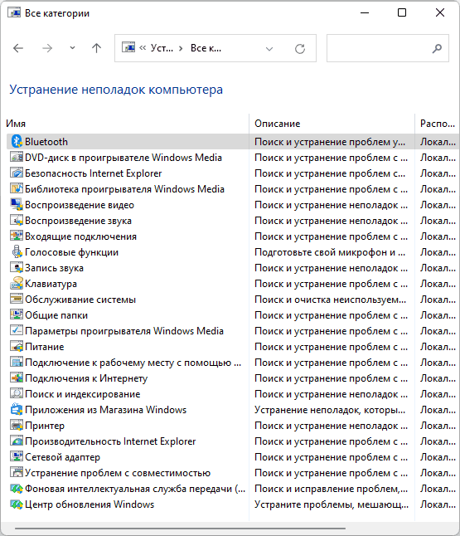
Task: Expand the breadcrumb overflow double-chevron
Action: tap(143, 48)
